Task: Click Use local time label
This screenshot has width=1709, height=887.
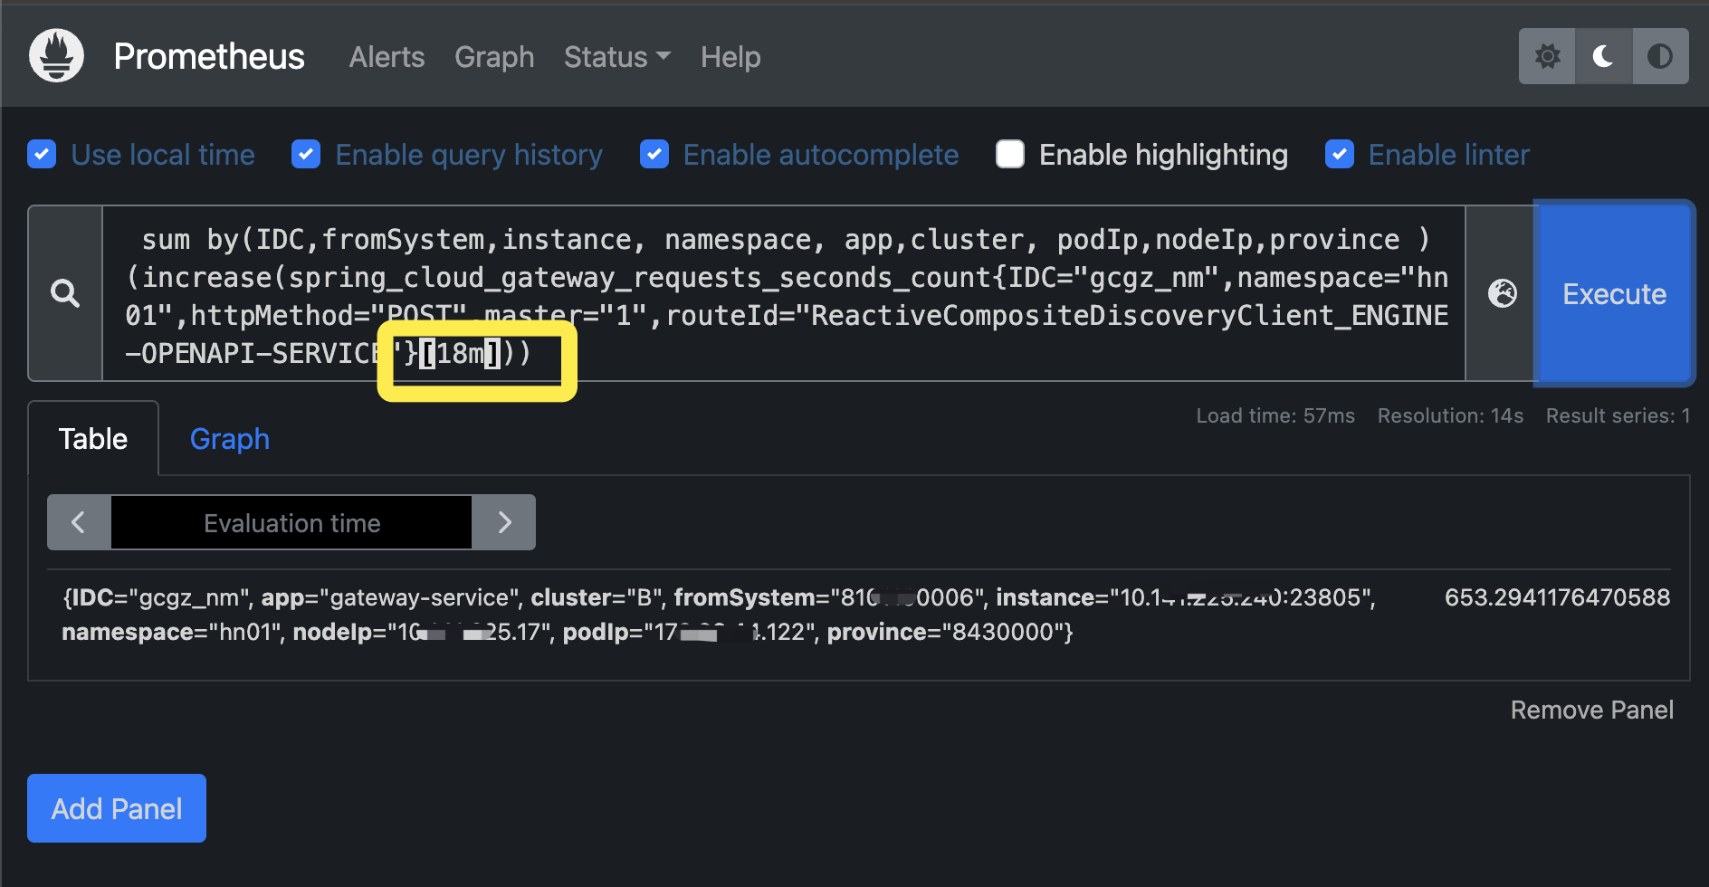Action: [163, 155]
